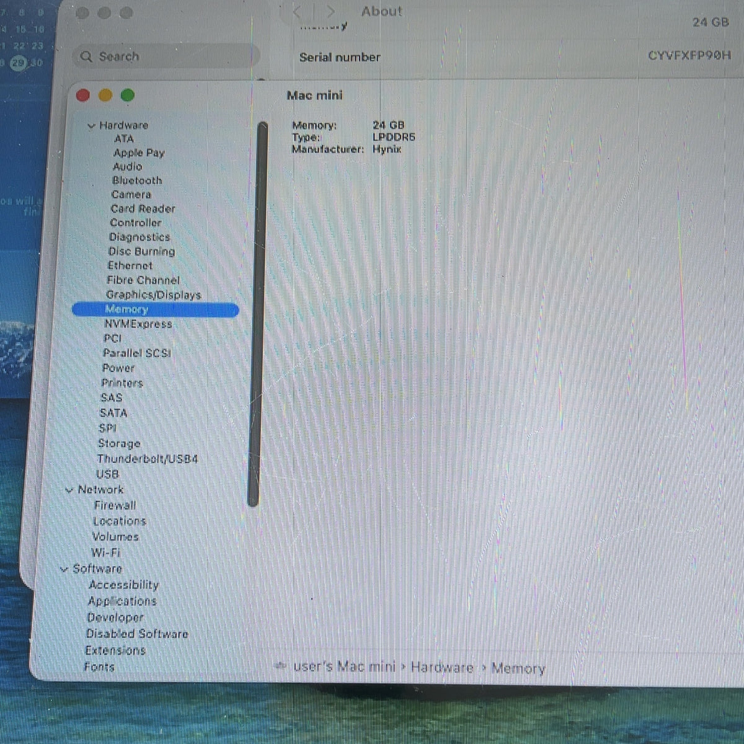Open the Storage information entry
Screen dimensions: 744x744
[x=119, y=444]
